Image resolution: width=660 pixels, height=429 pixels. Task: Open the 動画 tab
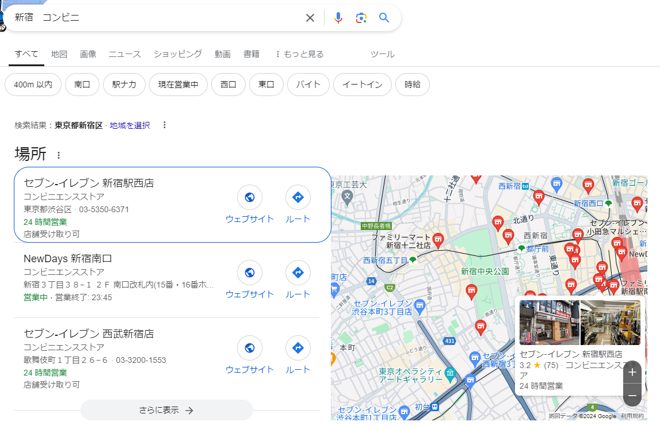[x=223, y=54]
